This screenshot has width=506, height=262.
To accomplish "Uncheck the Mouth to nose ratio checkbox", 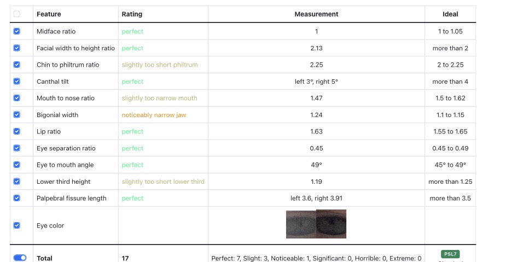I will pyautogui.click(x=17, y=98).
